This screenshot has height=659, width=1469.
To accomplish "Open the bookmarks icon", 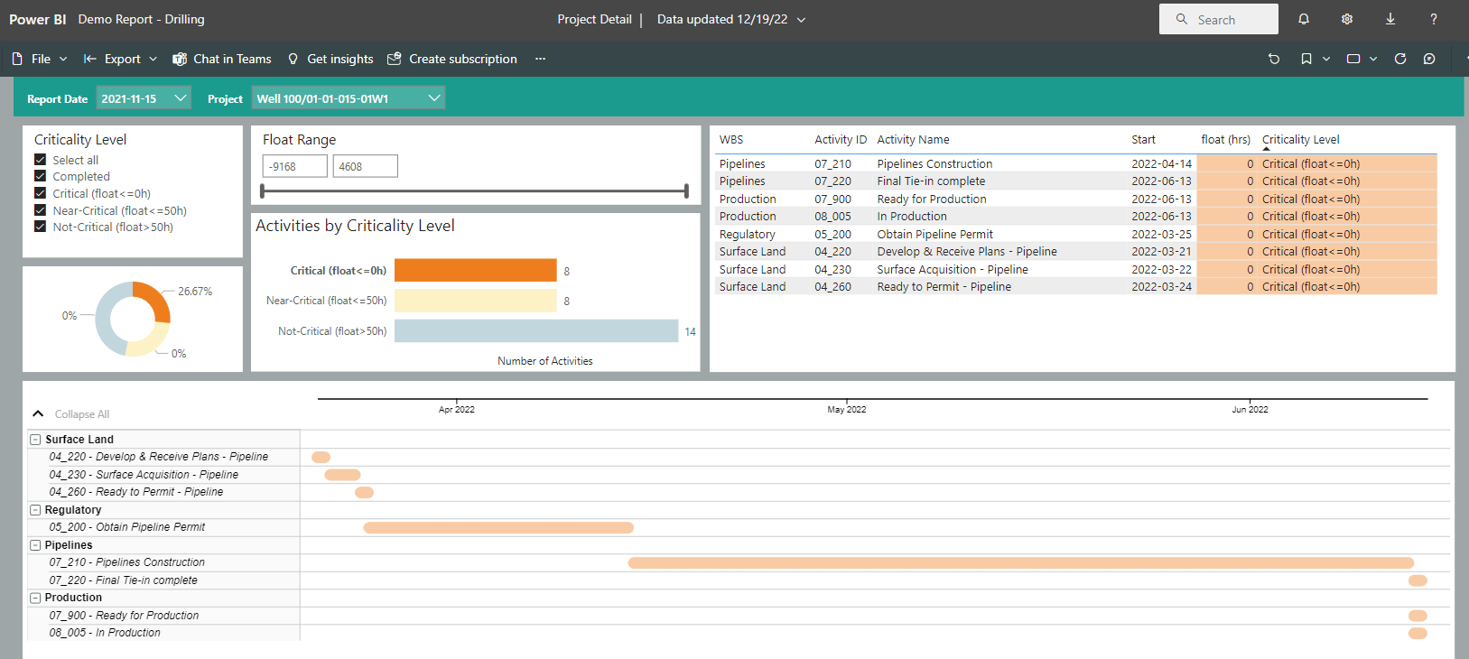I will pyautogui.click(x=1306, y=59).
